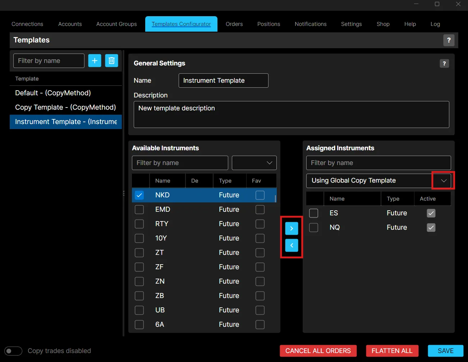Go to Account Groups tab

(x=116, y=24)
